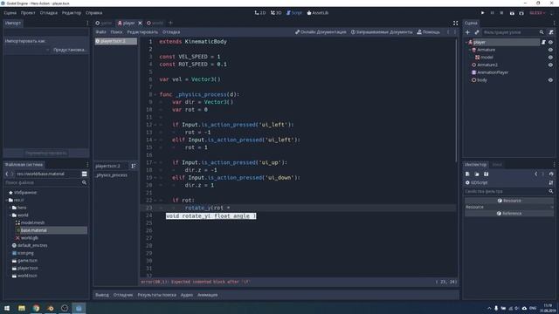Open the Scene menu
559x314 pixels.
pos(10,13)
